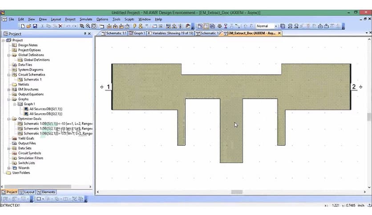Click the canvas horizontal scrollbar thumb
This screenshot has width=372, height=215.
pos(237,192)
